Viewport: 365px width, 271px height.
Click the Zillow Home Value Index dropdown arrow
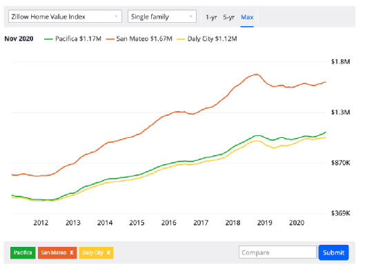click(116, 17)
